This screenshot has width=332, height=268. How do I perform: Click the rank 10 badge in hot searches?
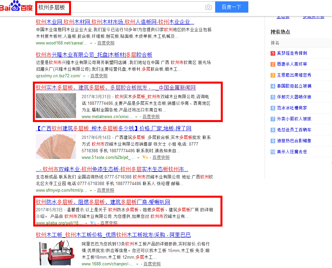273,152
